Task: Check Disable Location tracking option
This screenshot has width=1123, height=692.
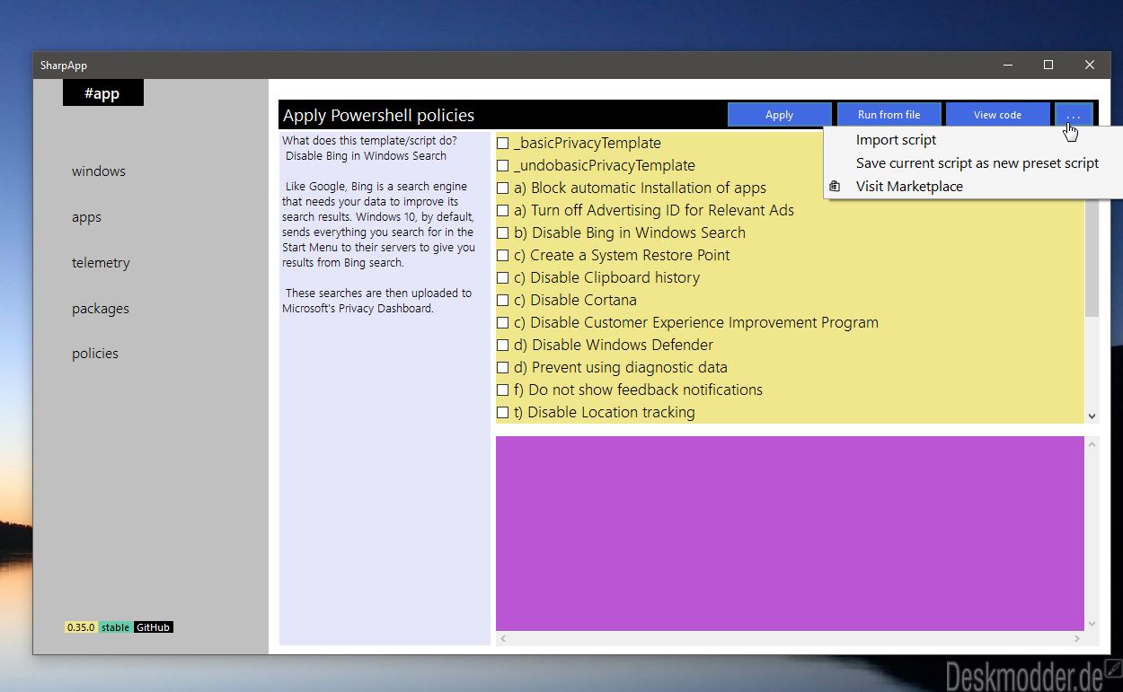Action: (x=503, y=413)
